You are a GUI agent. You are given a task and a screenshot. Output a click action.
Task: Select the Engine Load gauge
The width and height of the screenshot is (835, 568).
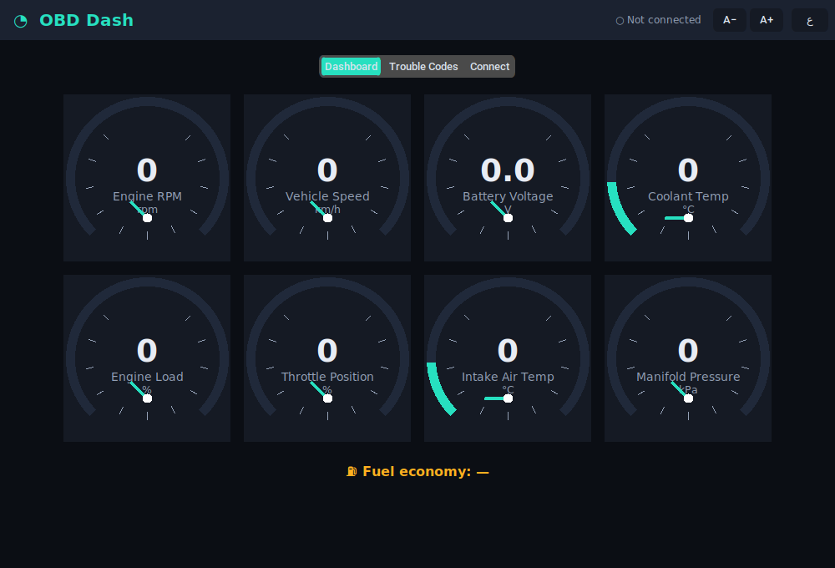[x=147, y=358]
